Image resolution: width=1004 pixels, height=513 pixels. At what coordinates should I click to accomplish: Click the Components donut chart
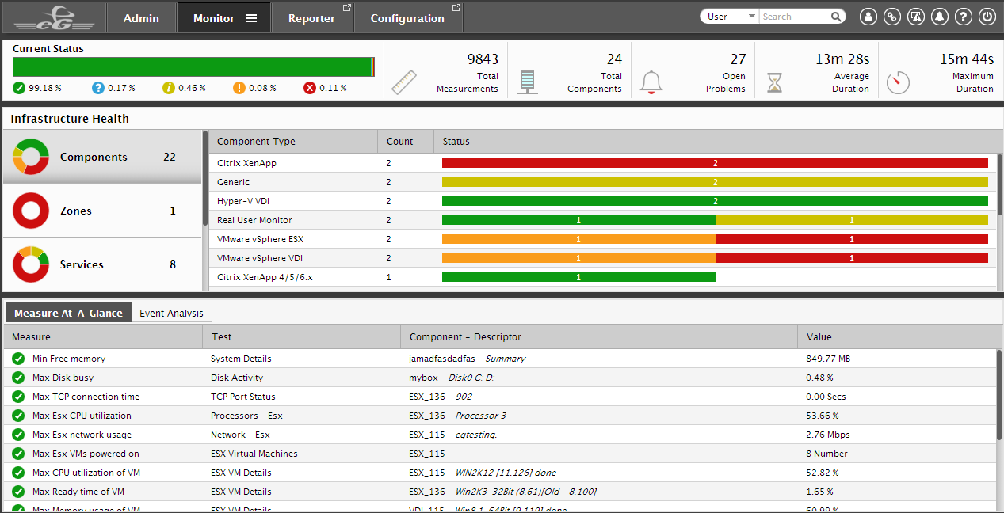[x=32, y=157]
